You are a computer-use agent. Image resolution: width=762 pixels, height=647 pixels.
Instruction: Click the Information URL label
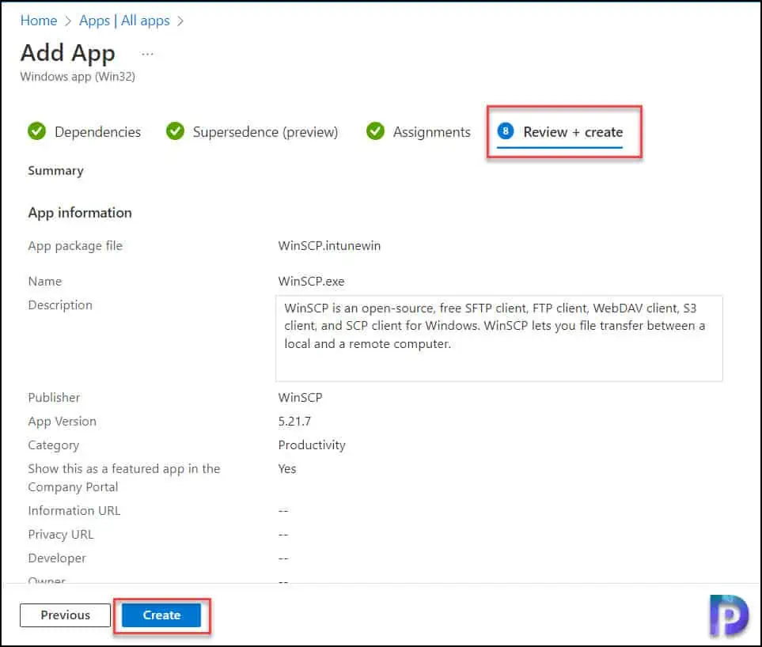(x=74, y=510)
